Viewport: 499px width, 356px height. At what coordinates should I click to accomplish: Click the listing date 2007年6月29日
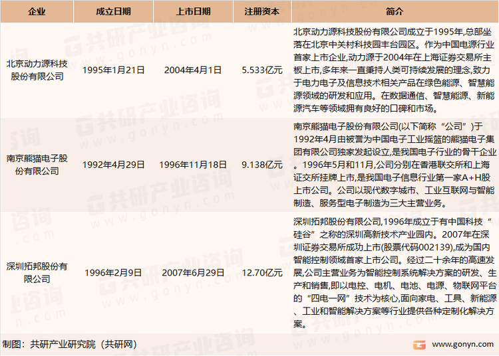[x=193, y=272]
